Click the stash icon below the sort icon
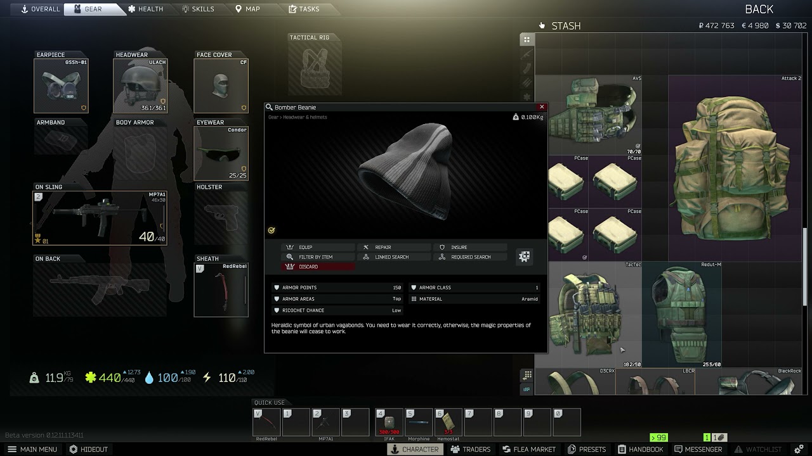This screenshot has height=456, width=812. click(527, 388)
